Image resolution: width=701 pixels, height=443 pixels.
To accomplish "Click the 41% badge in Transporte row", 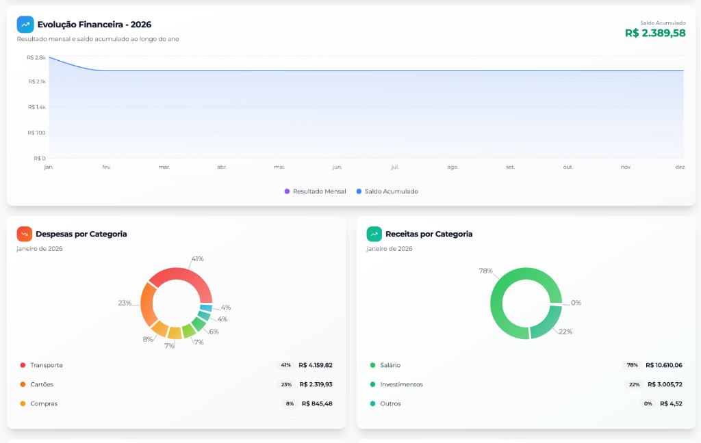I will point(285,365).
